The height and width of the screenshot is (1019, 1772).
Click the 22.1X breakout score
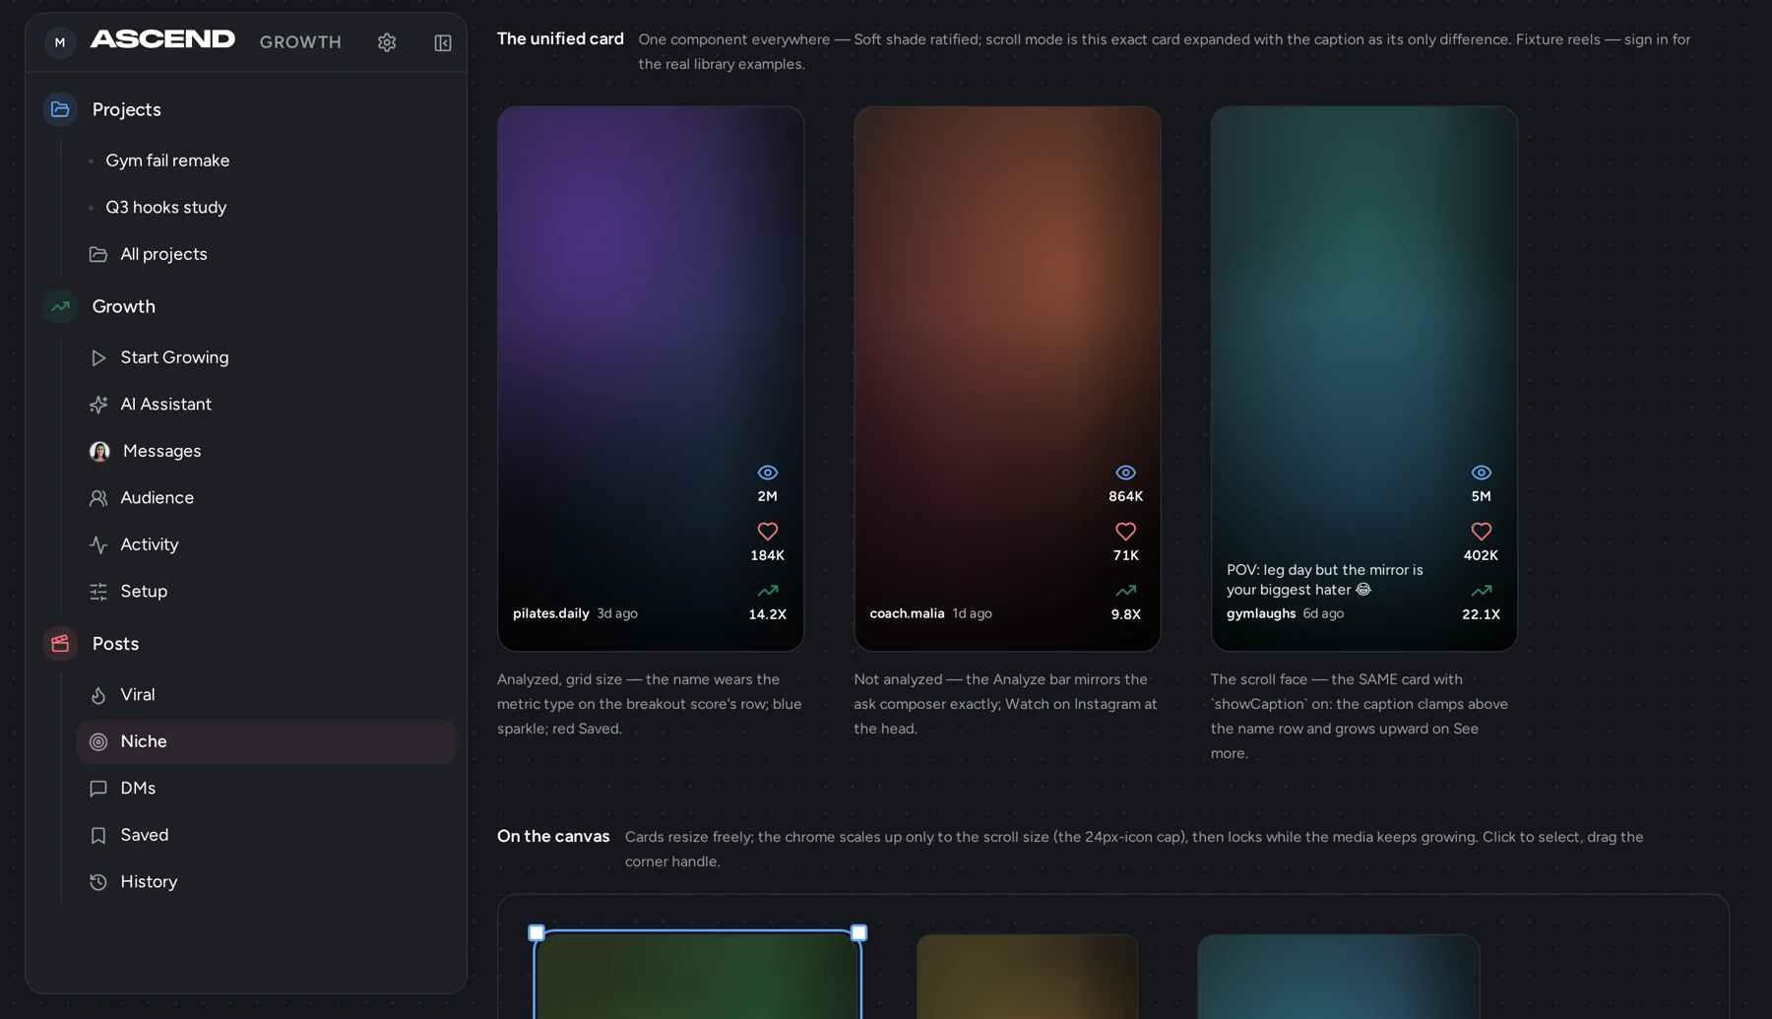pos(1482,614)
